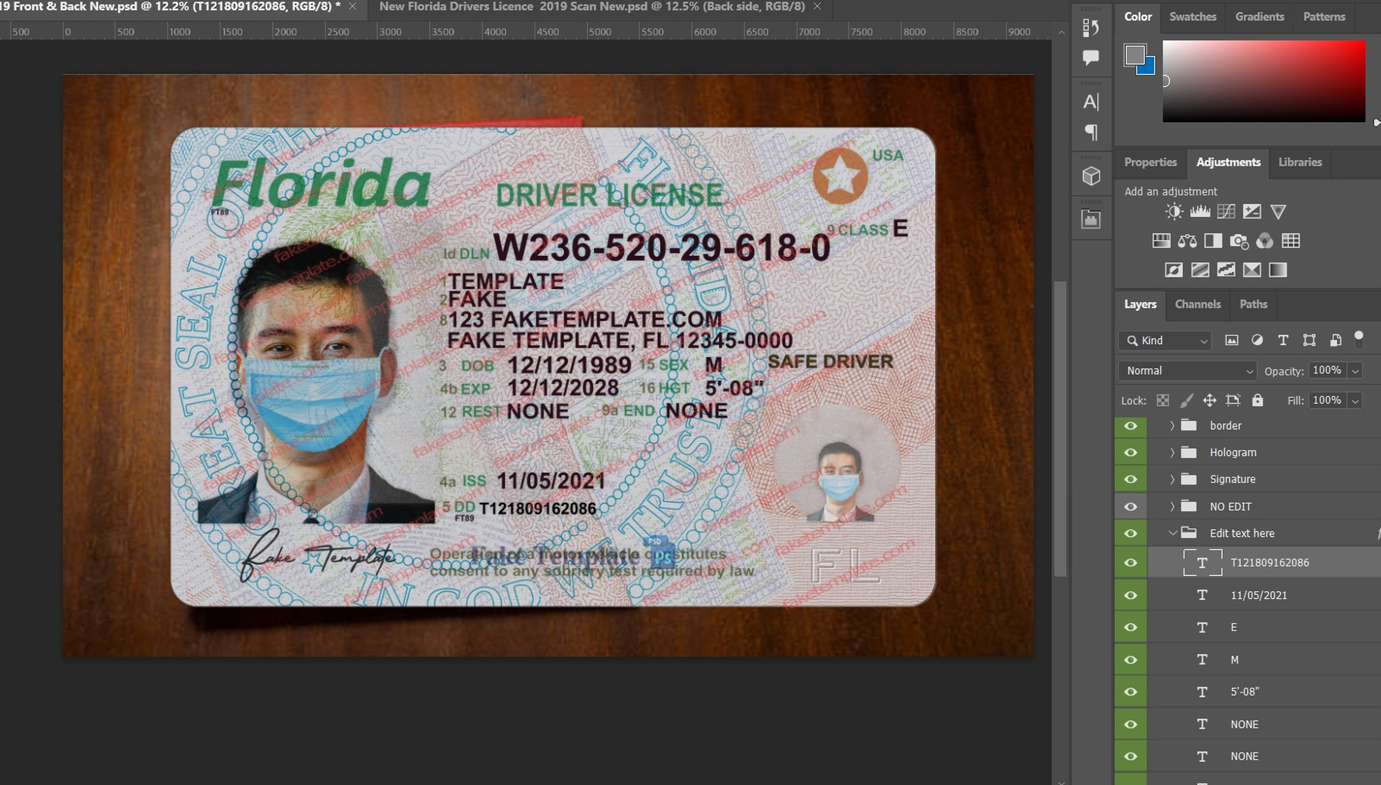This screenshot has height=785, width=1381.
Task: Add a Hue/Saturation adjustment
Action: coord(1161,241)
